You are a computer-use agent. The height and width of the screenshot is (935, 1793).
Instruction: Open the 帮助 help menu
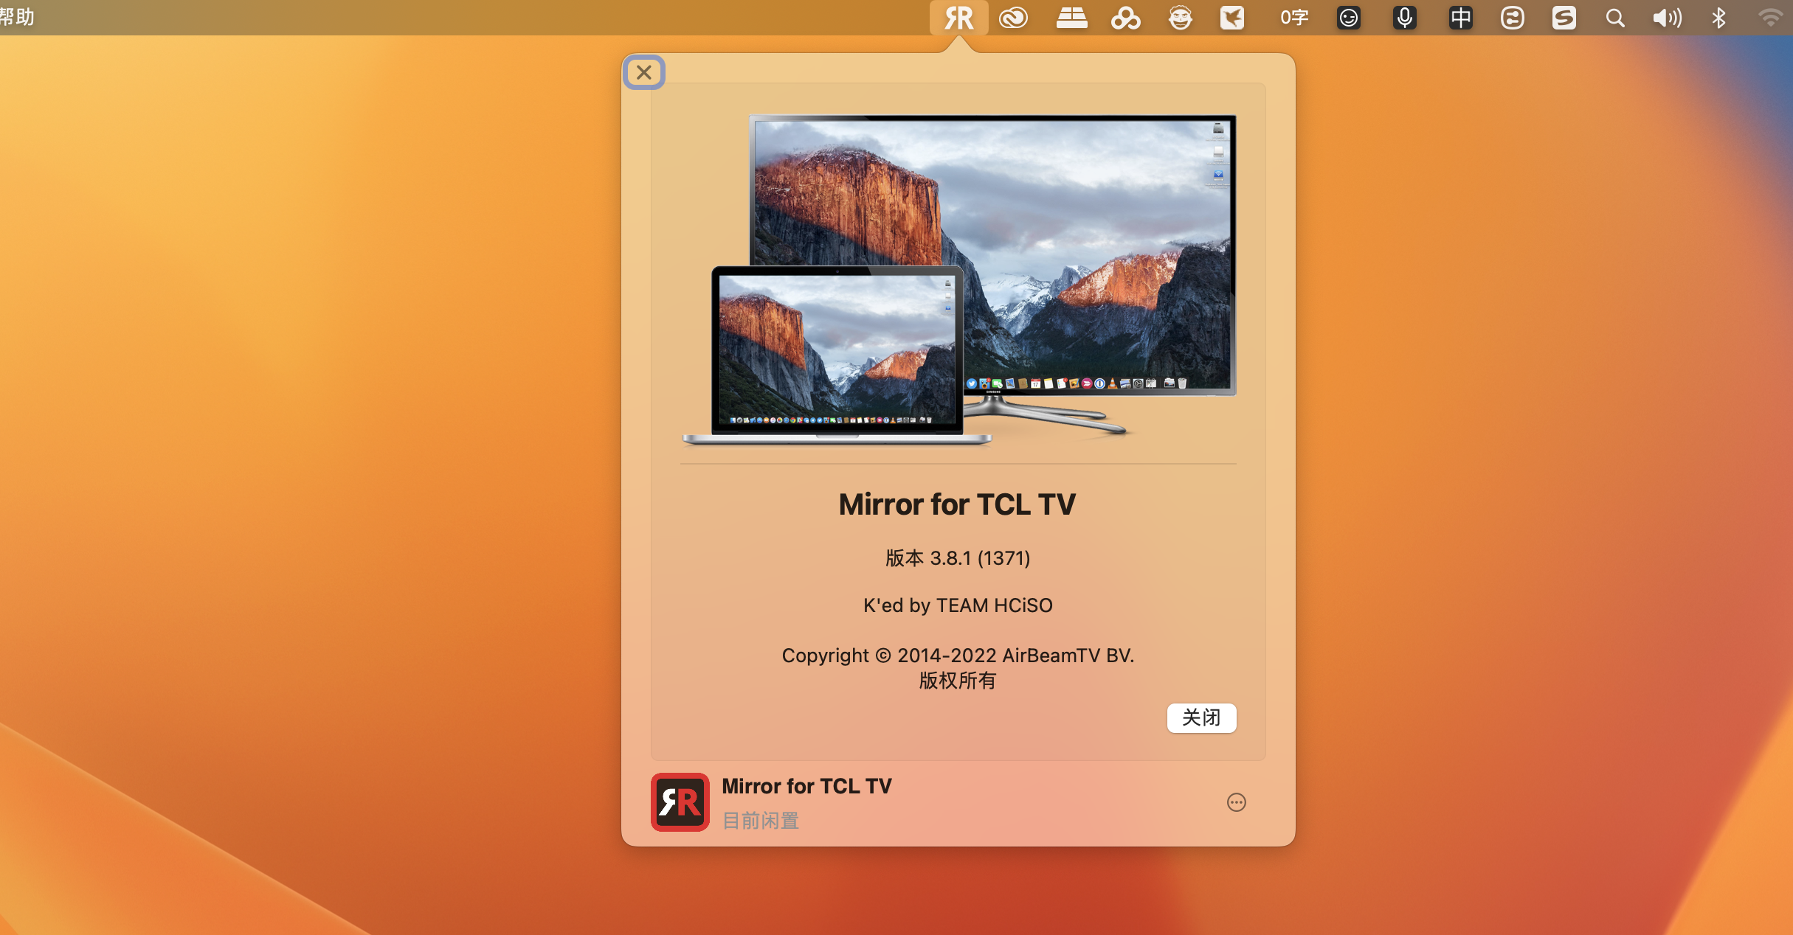pos(18,16)
